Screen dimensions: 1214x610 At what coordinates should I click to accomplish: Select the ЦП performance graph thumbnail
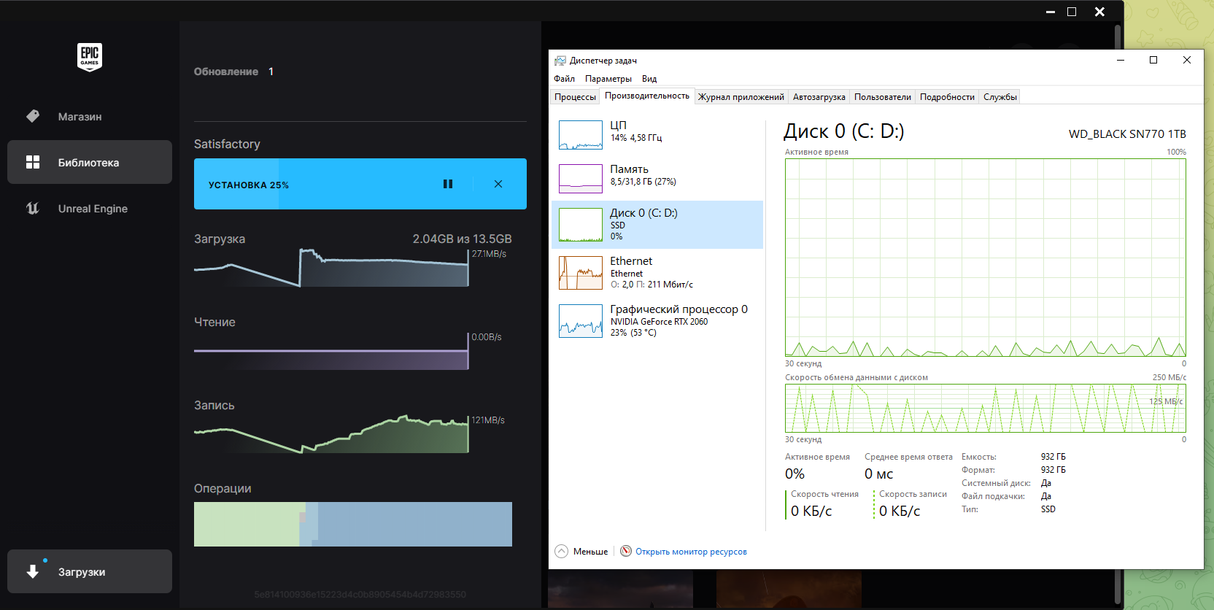pyautogui.click(x=581, y=135)
